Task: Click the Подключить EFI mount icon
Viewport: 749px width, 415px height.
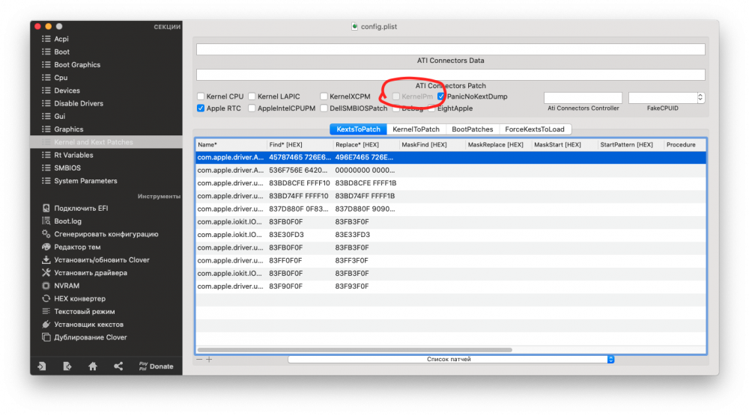Action: [46, 208]
